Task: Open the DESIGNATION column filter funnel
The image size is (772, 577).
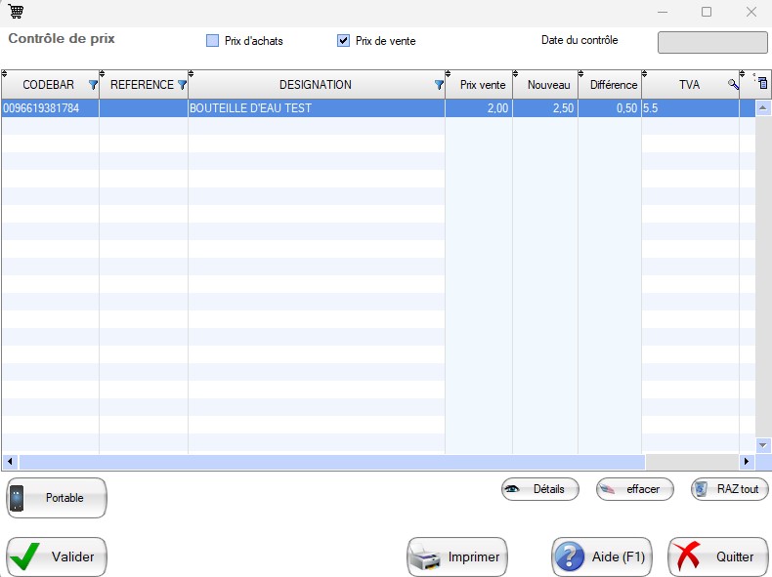Action: tap(439, 85)
